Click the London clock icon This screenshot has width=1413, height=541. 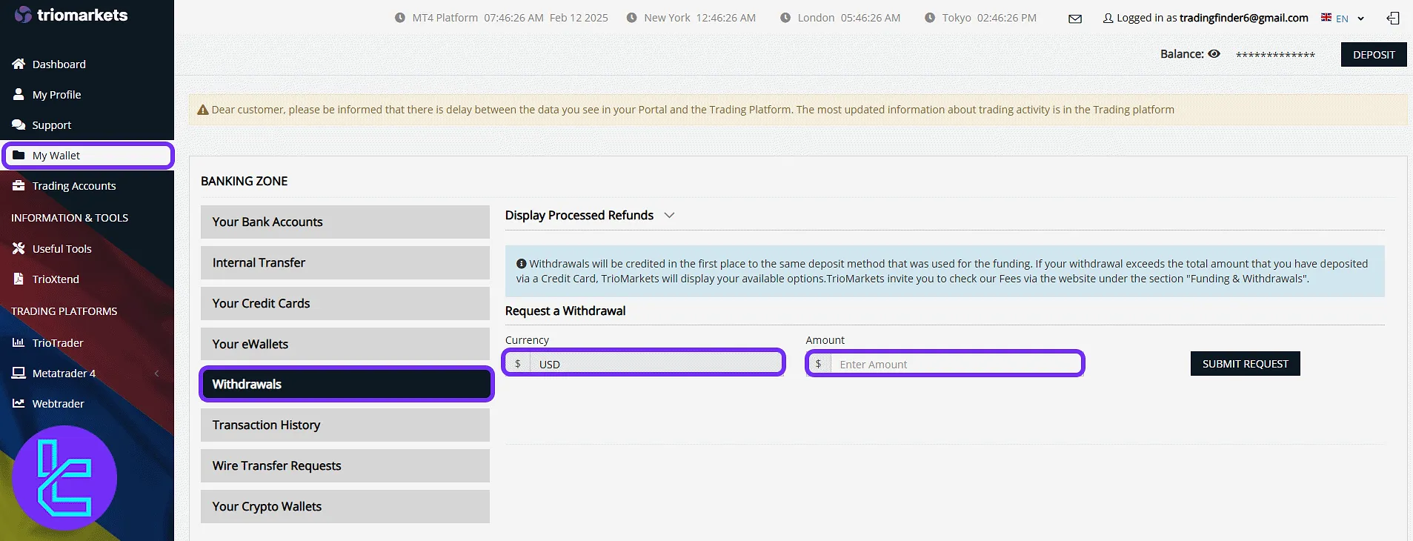tap(785, 18)
